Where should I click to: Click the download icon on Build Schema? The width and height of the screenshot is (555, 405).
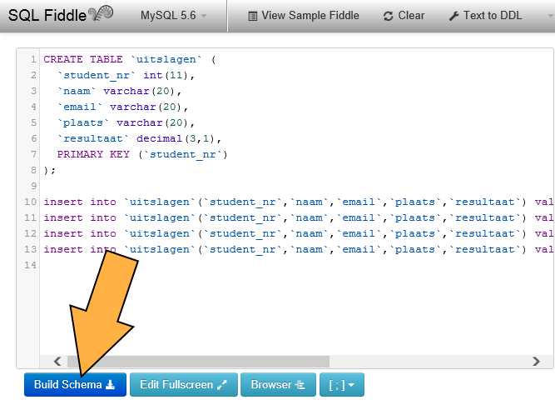(111, 385)
